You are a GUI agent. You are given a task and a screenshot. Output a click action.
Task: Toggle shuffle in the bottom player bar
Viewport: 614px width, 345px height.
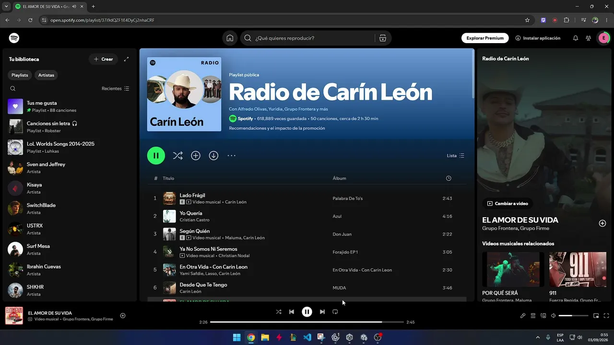click(x=279, y=312)
